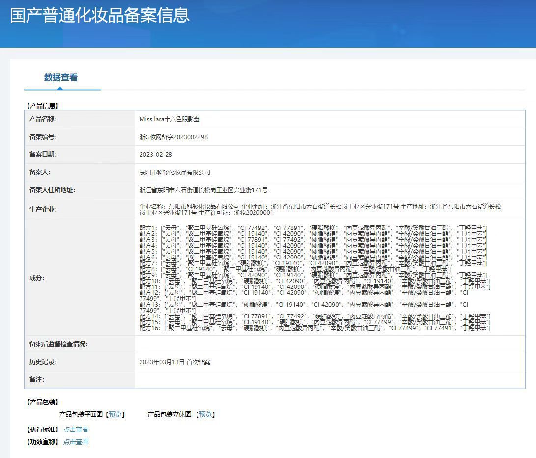Select record number 浙G妆网备字2023002298
The height and width of the screenshot is (458, 536).
173,137
